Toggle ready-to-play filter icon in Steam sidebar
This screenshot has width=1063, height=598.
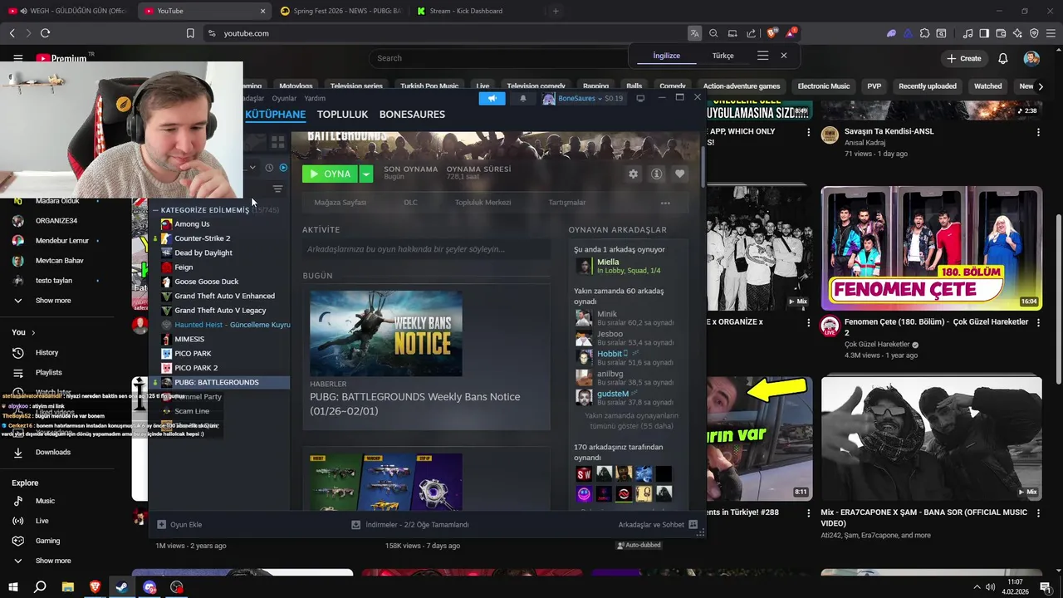pyautogui.click(x=283, y=168)
